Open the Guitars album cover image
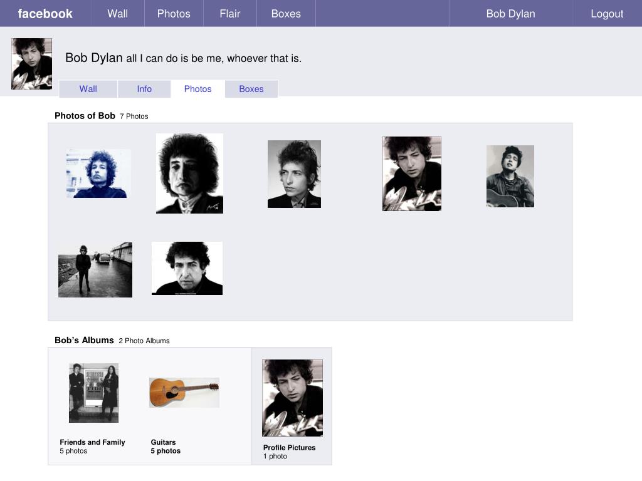The height and width of the screenshot is (481, 642). [x=184, y=393]
